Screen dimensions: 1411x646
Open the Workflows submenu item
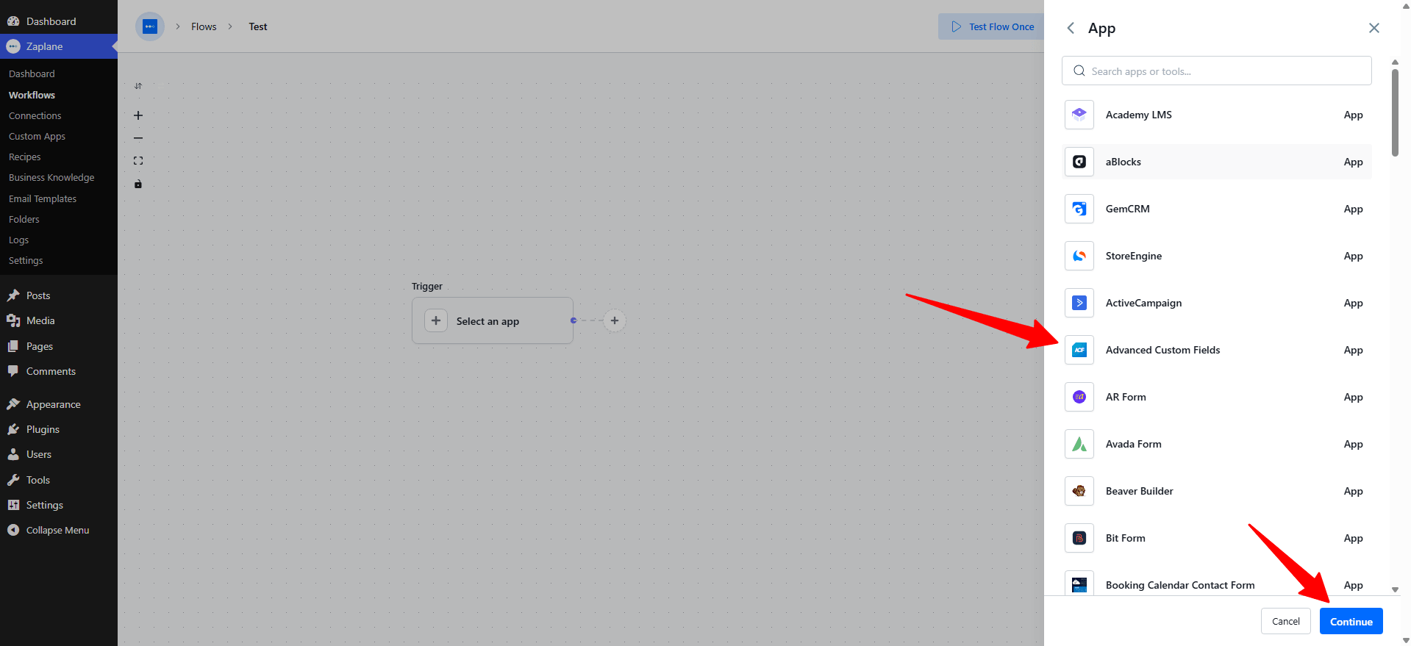point(32,95)
